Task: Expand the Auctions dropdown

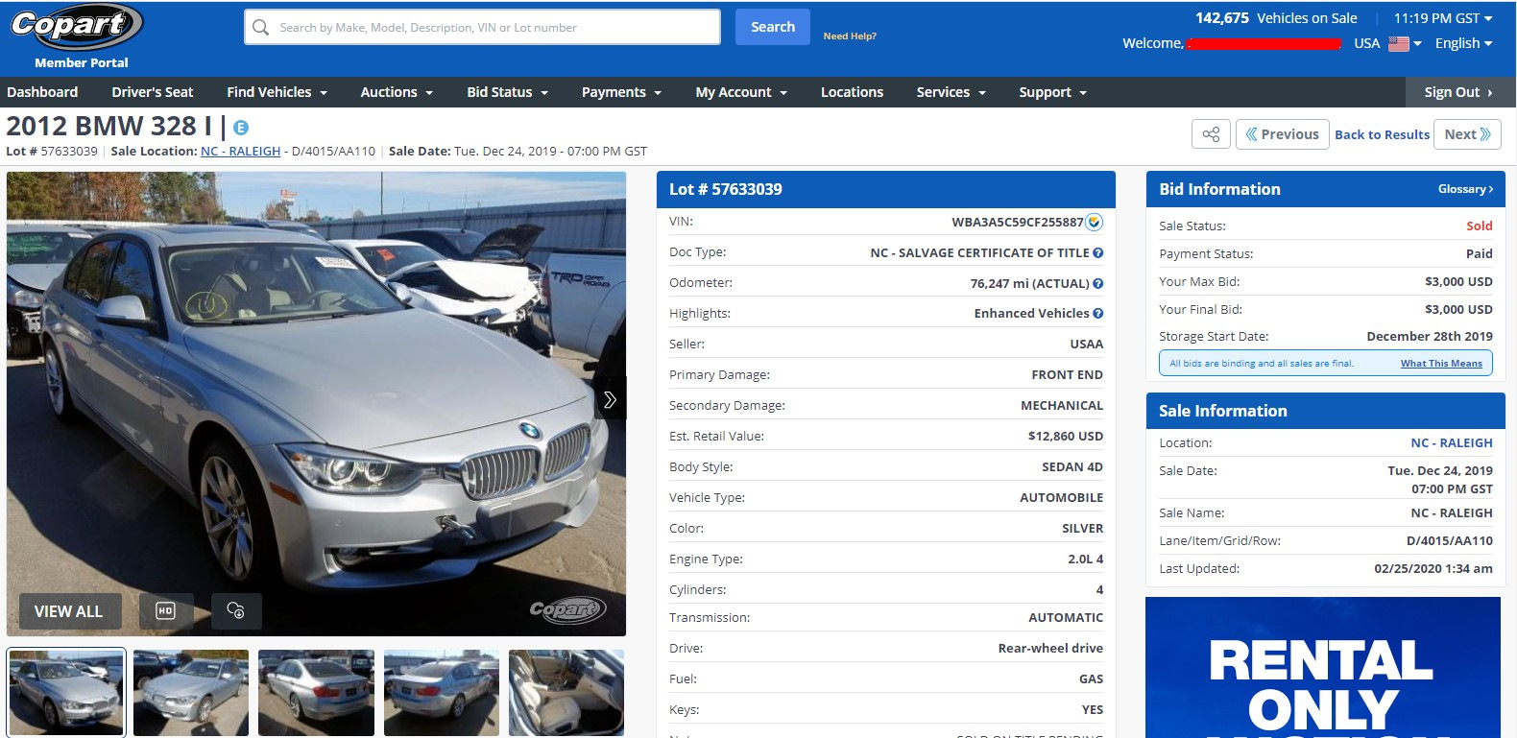Action: point(397,92)
